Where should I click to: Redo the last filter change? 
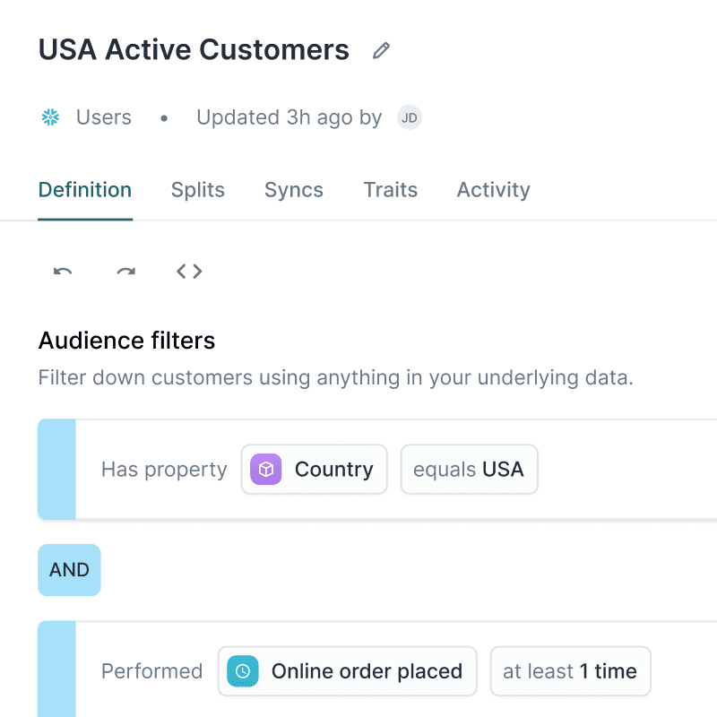125,272
